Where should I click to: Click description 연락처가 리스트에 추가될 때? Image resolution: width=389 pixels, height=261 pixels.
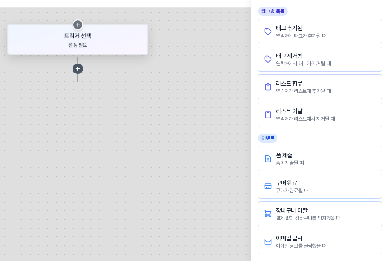[x=303, y=91]
